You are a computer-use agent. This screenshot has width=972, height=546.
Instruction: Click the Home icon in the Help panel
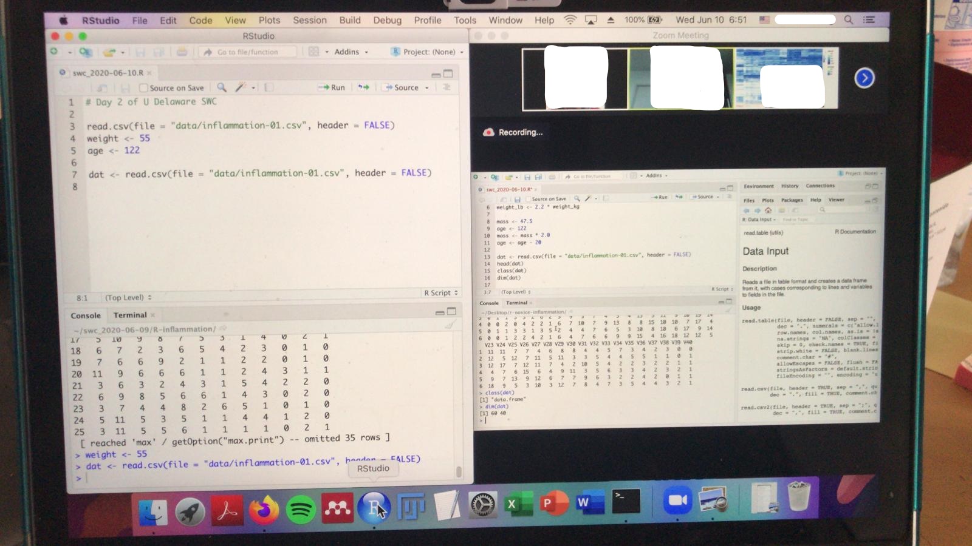[767, 210]
